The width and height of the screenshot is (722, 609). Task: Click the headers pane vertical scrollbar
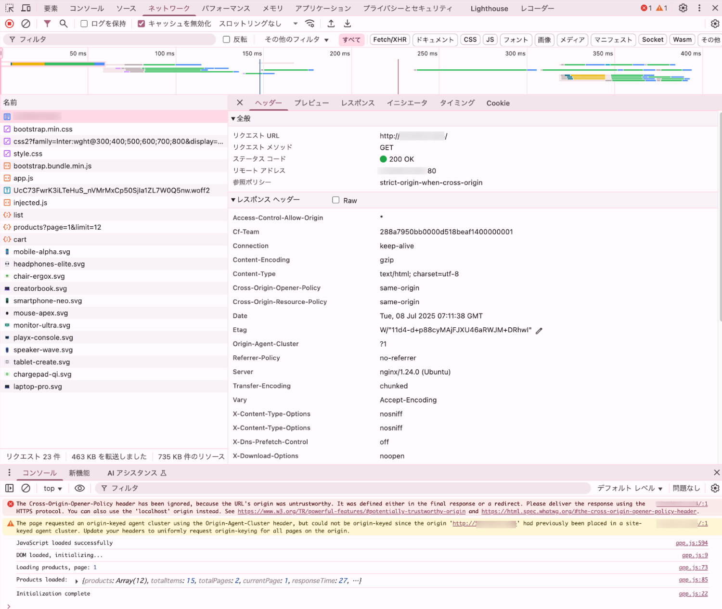tap(720, 217)
